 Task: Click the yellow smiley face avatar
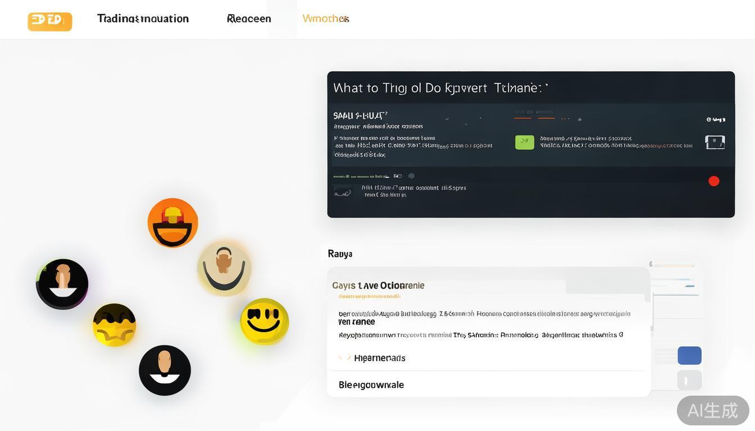[265, 321]
